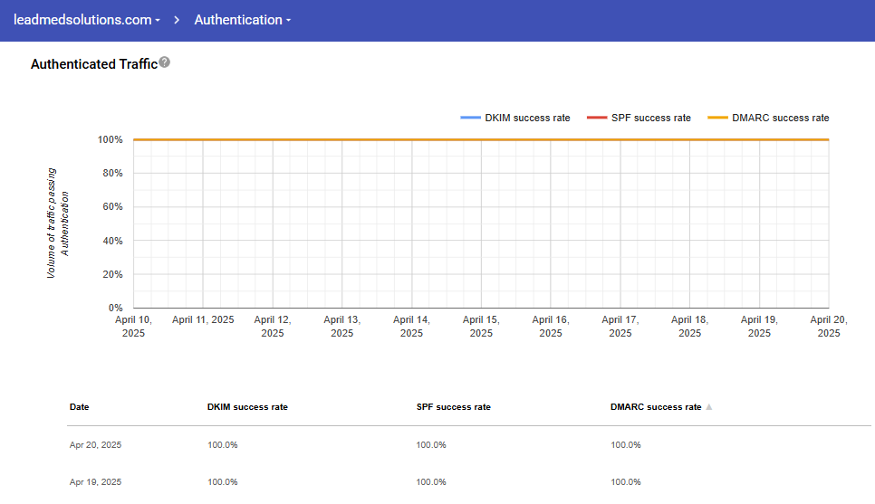The image size is (875, 504).
Task: Click help icon beside Authenticated Traffic
Action: click(x=164, y=63)
